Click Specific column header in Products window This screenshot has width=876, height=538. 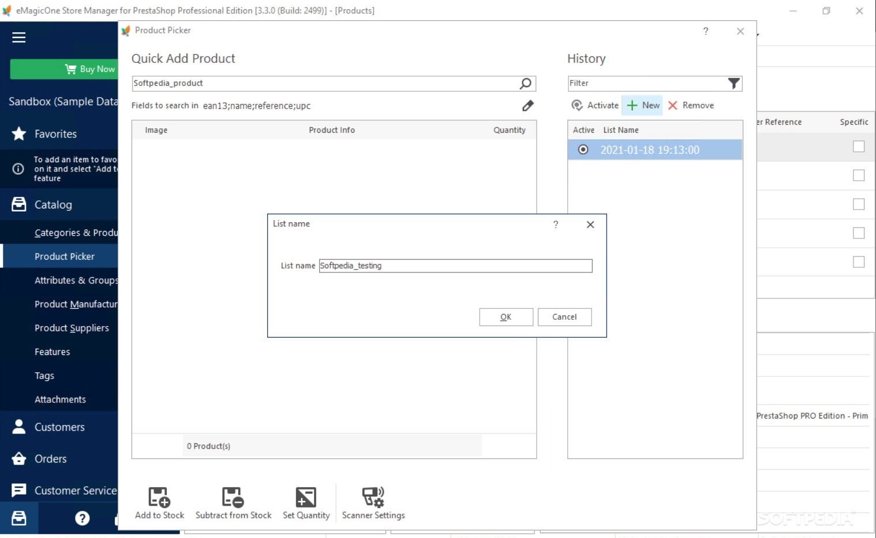854,122
